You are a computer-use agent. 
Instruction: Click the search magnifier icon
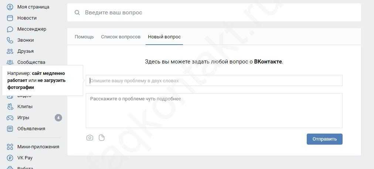point(77,13)
